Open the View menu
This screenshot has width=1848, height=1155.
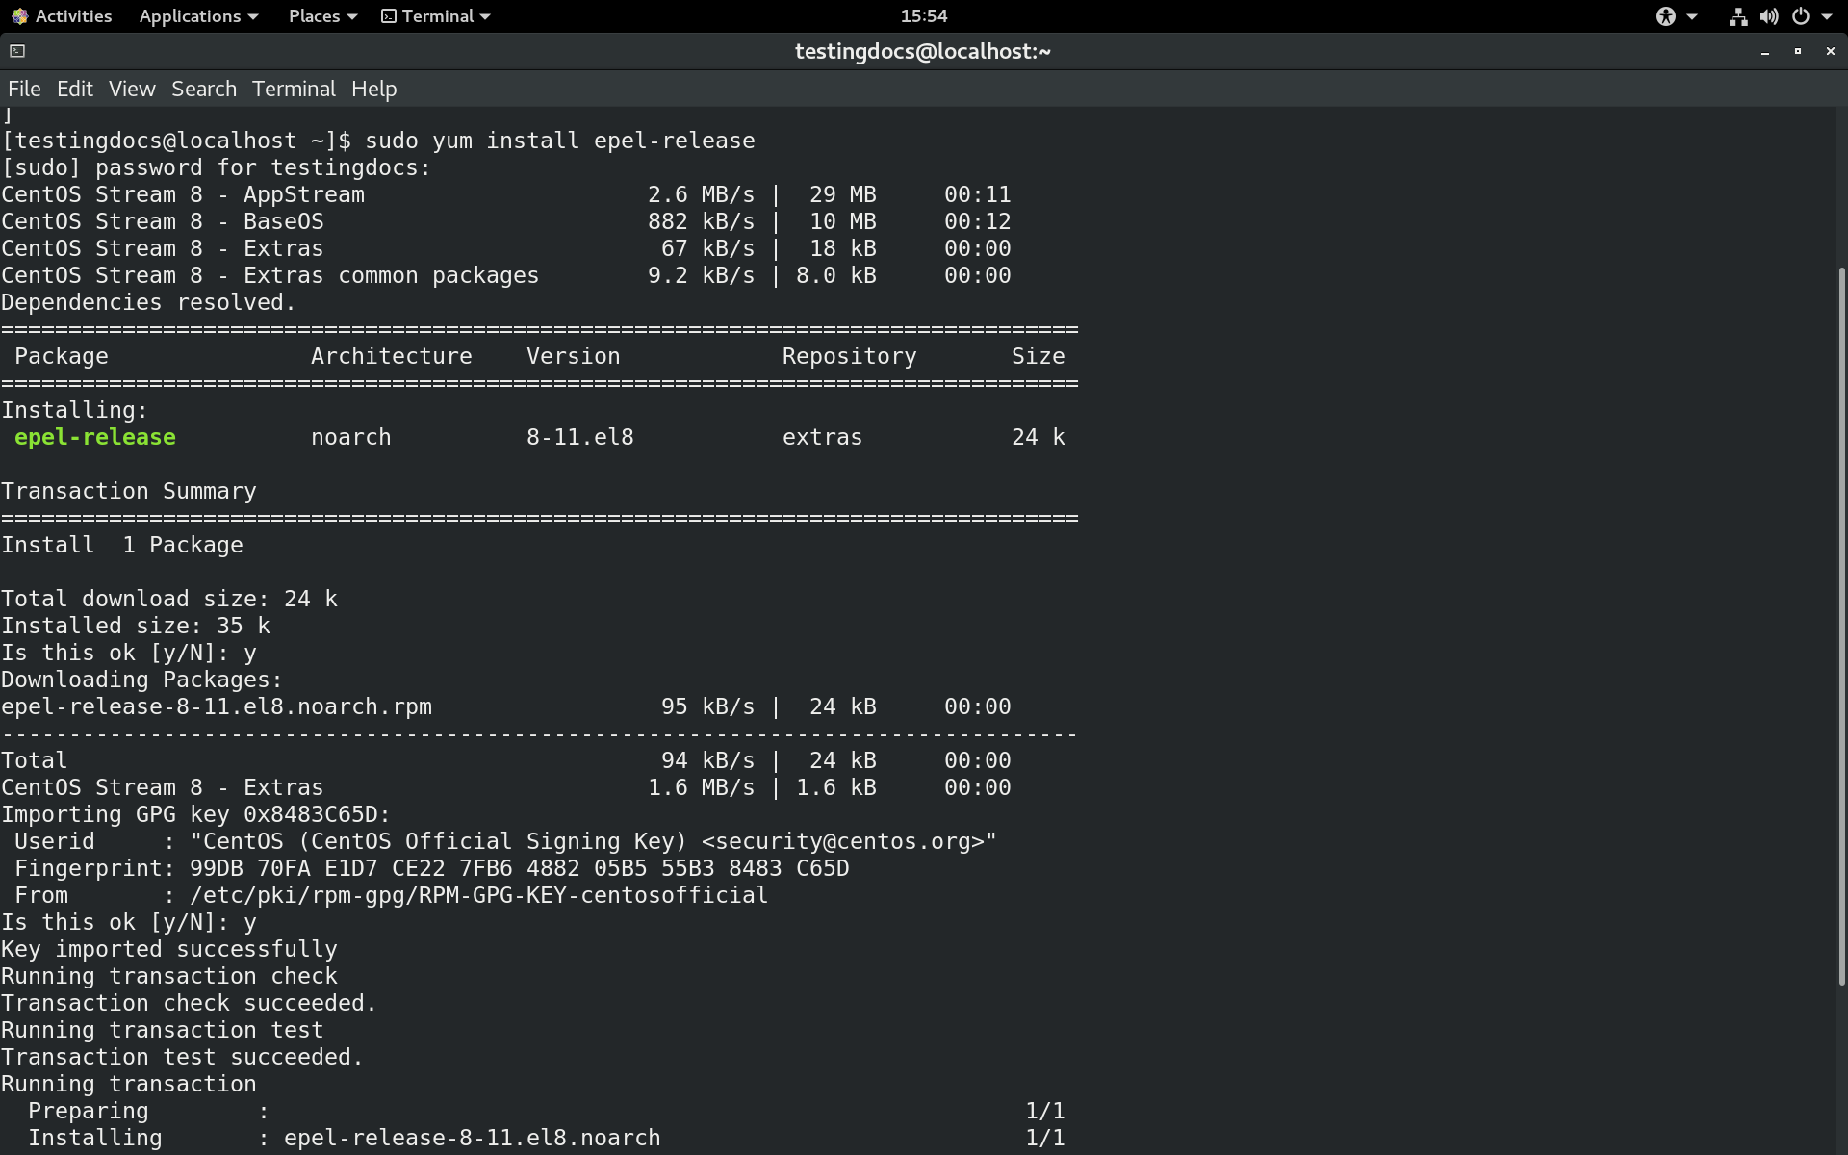pyautogui.click(x=132, y=89)
